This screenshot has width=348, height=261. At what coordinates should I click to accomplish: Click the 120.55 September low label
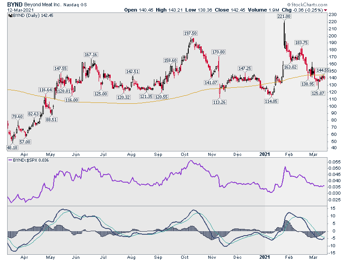coord(162,97)
